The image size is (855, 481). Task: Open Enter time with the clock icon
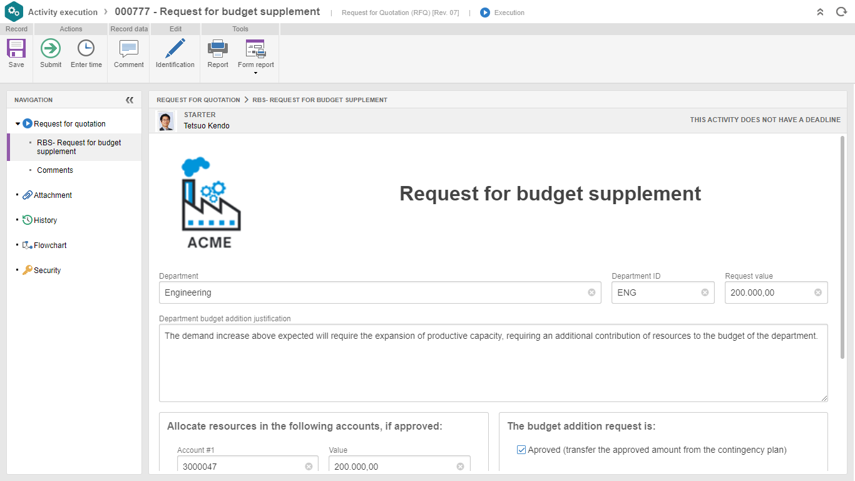[86, 48]
